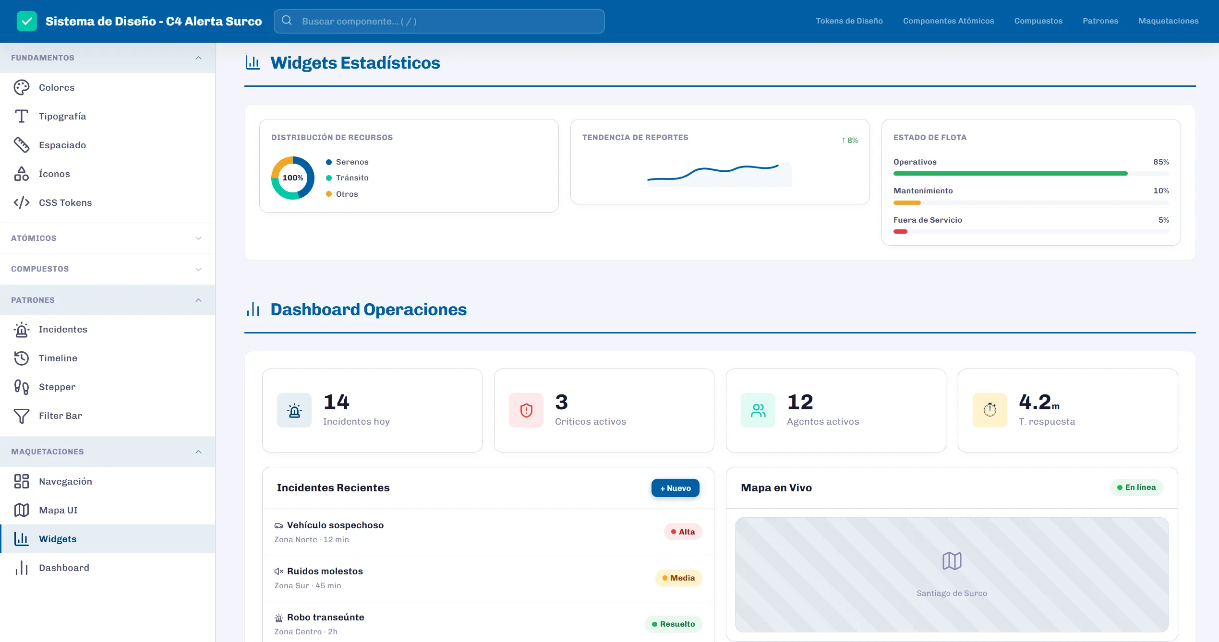This screenshot has height=642, width=1219.
Task: Click the Incidentes Recientes heading
Action: point(333,487)
